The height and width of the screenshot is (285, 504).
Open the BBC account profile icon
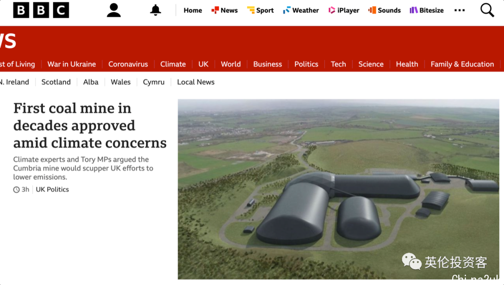tap(113, 10)
